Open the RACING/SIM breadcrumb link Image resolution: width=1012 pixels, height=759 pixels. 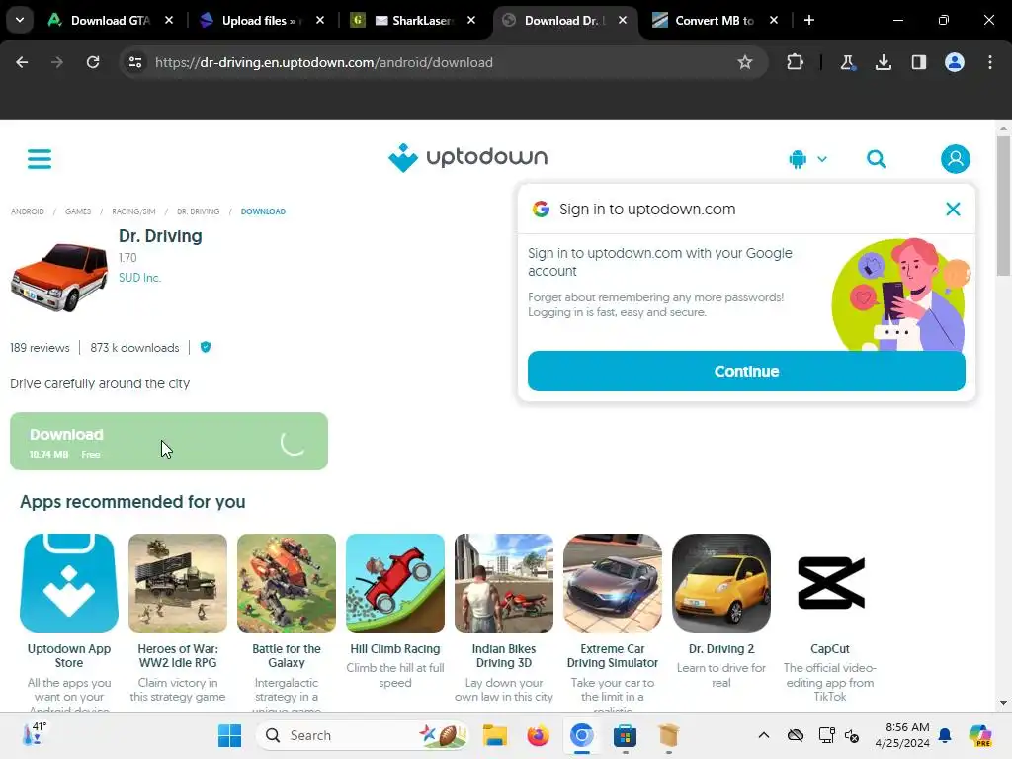133,211
